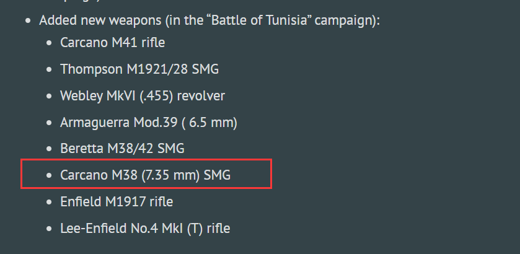Click the bullet before Thompson M1921/28 SMG
520x254 pixels.
[50, 69]
